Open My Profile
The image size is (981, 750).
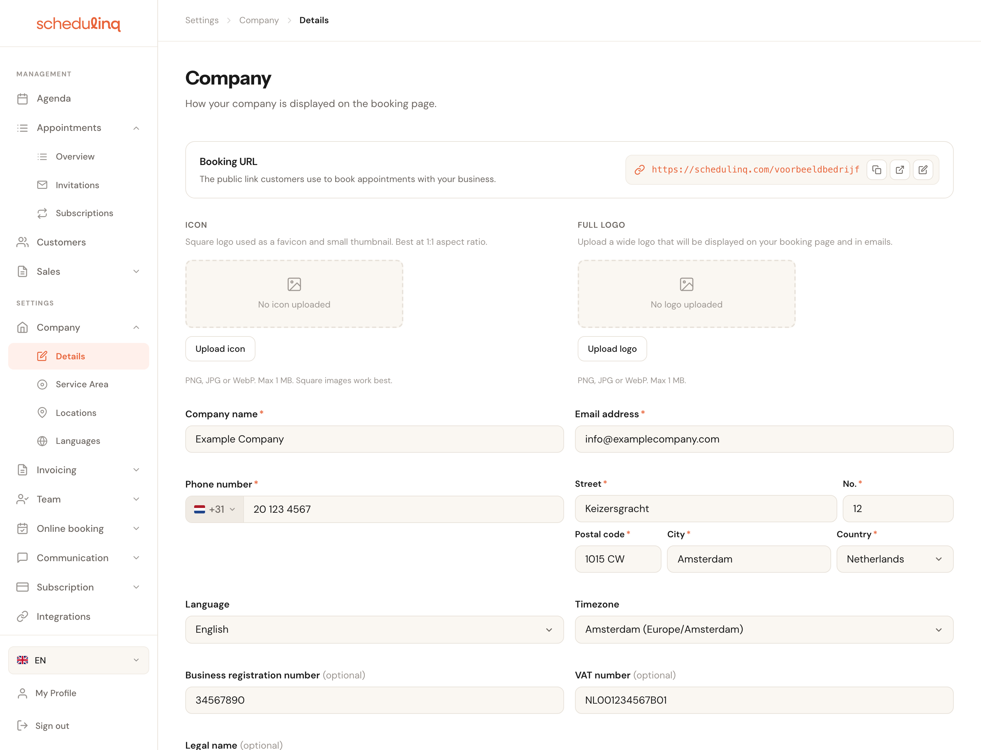click(x=79, y=693)
